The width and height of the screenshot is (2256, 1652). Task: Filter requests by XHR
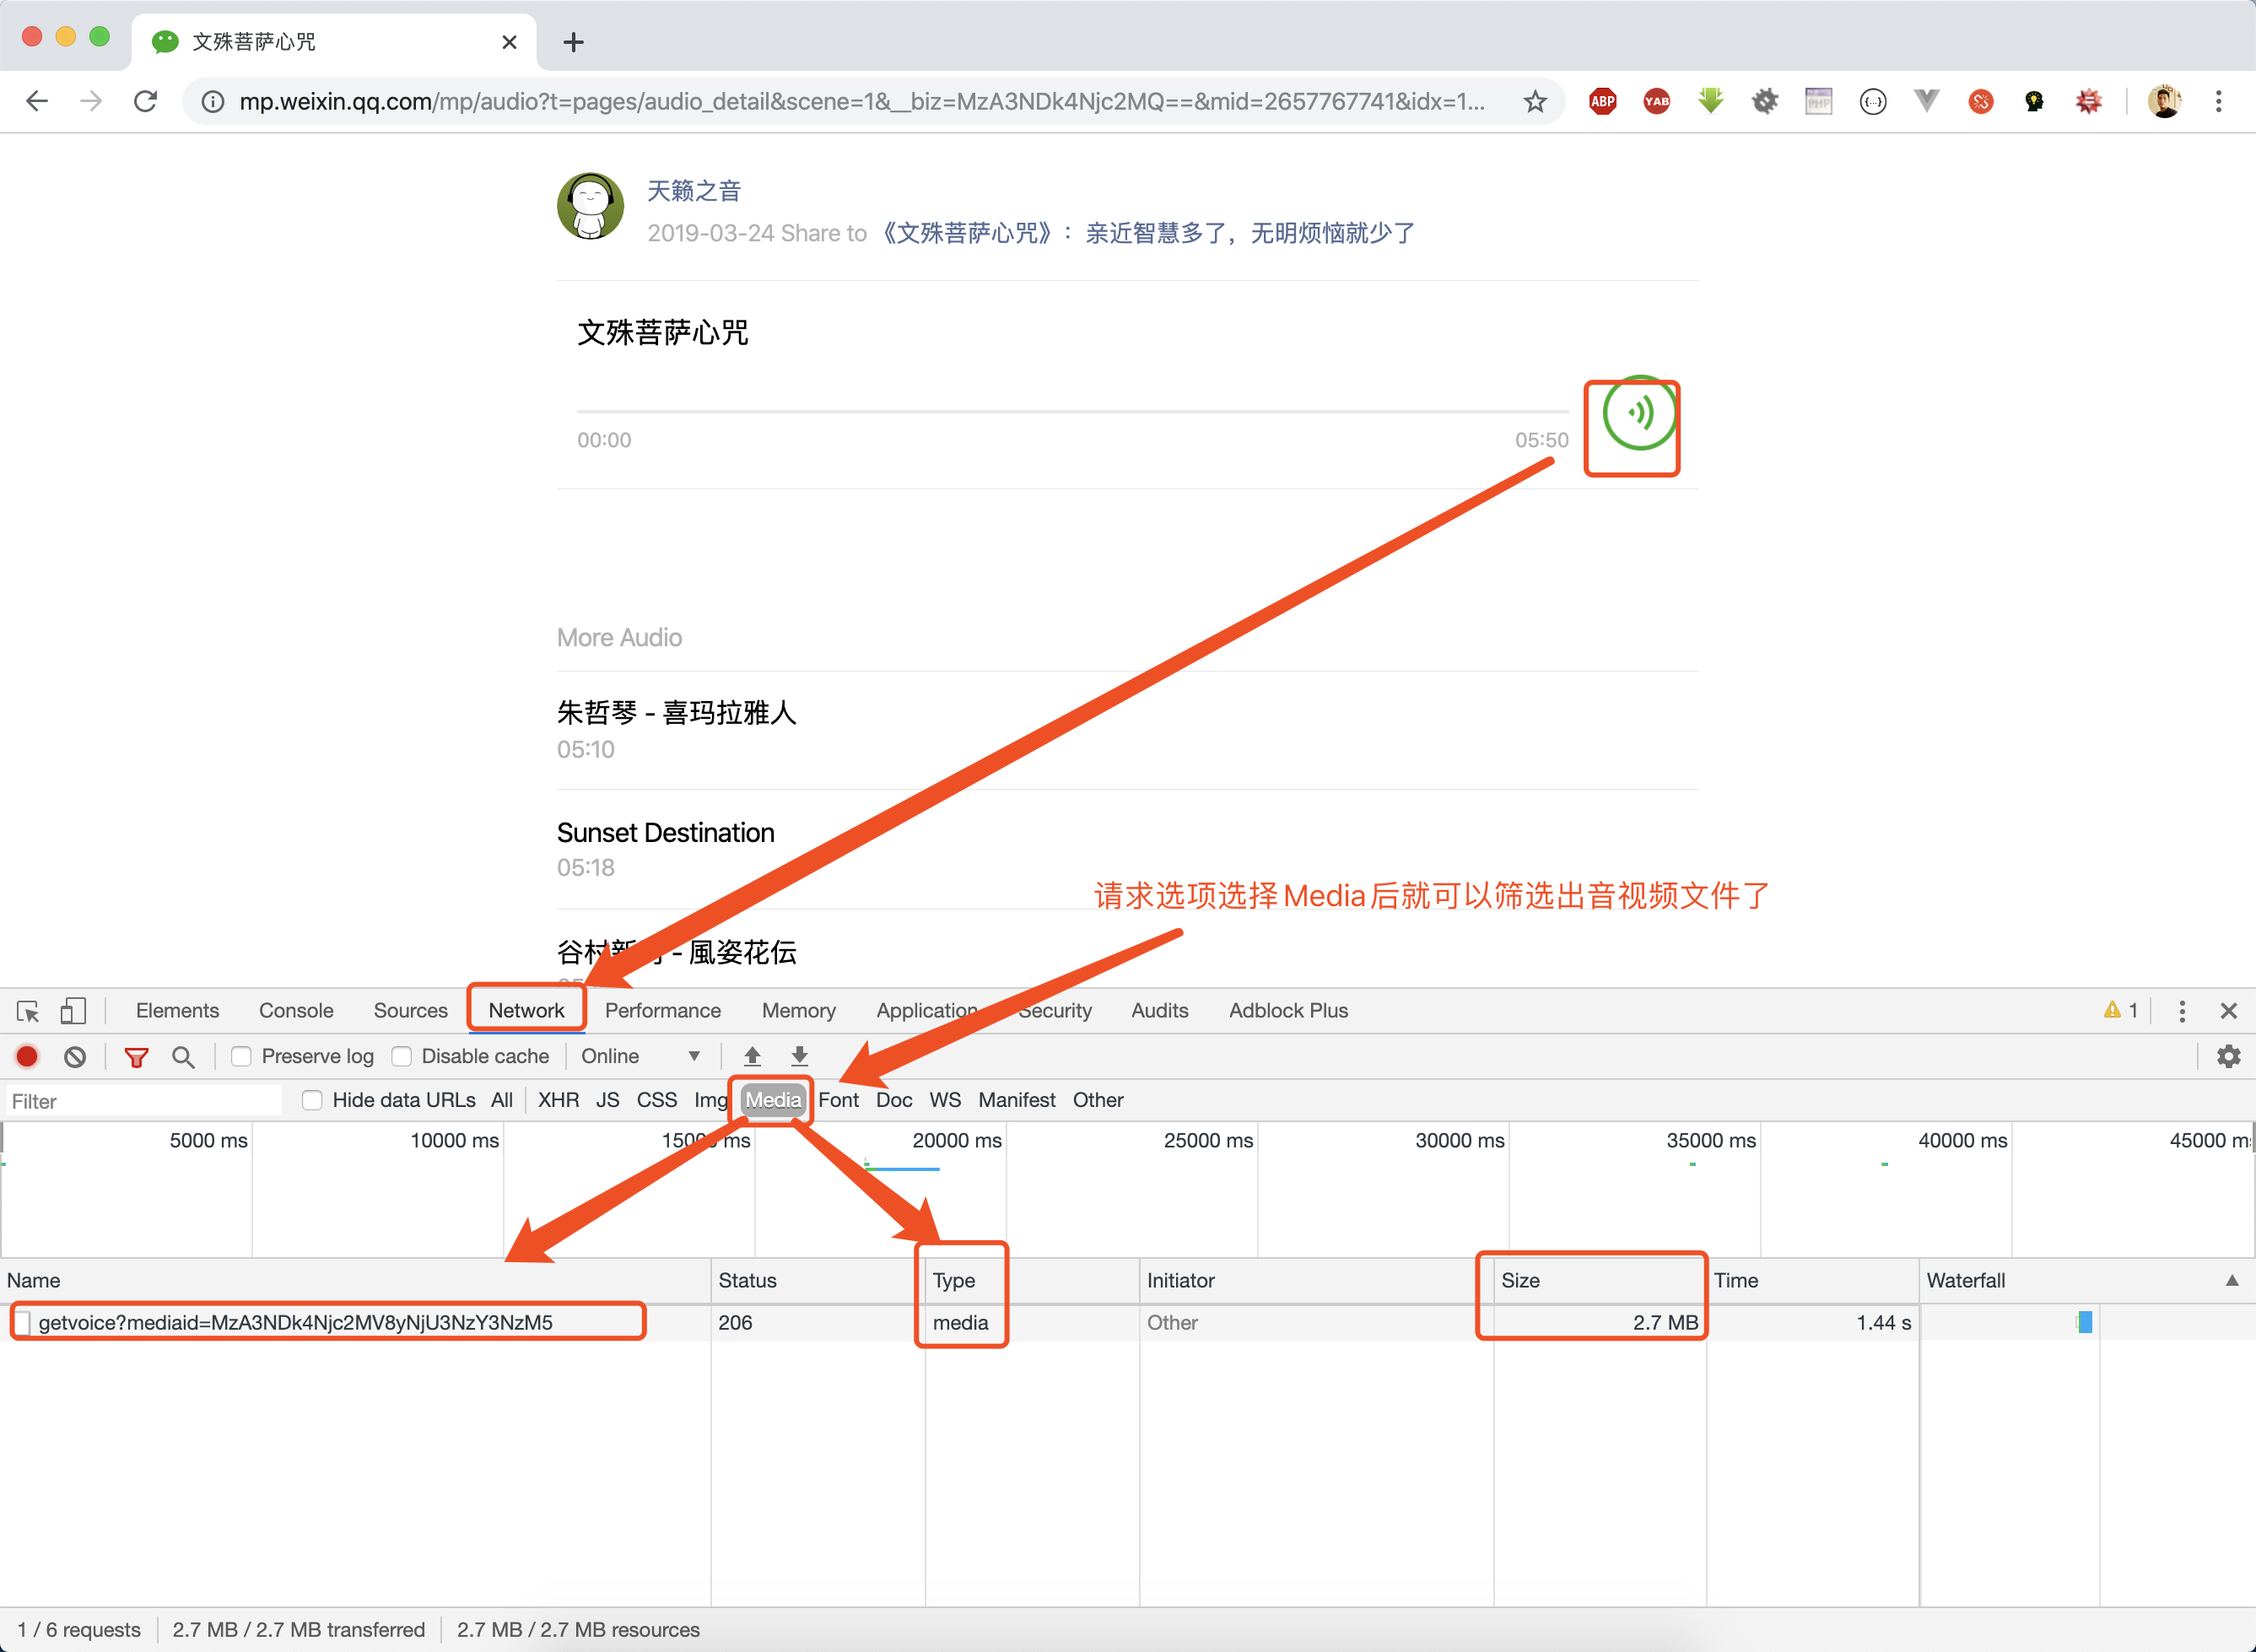(x=558, y=1100)
